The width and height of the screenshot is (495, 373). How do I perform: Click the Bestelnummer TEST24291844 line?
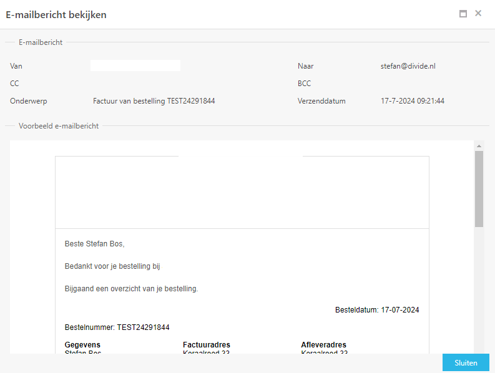tap(117, 327)
